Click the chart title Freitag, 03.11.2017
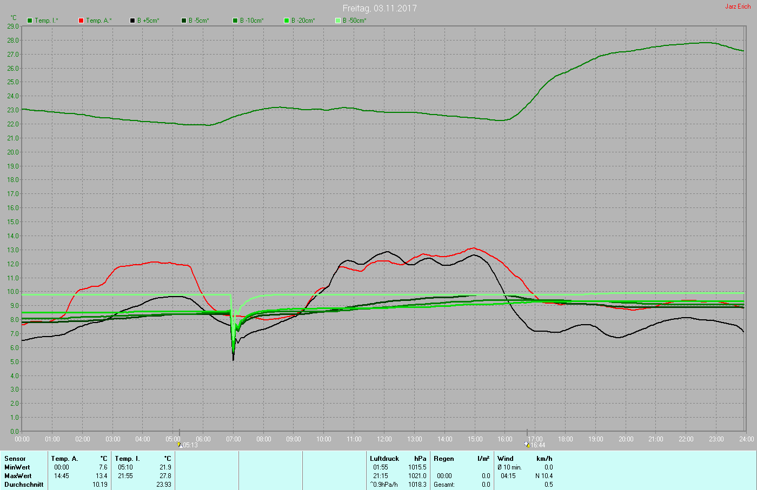 pyautogui.click(x=380, y=8)
